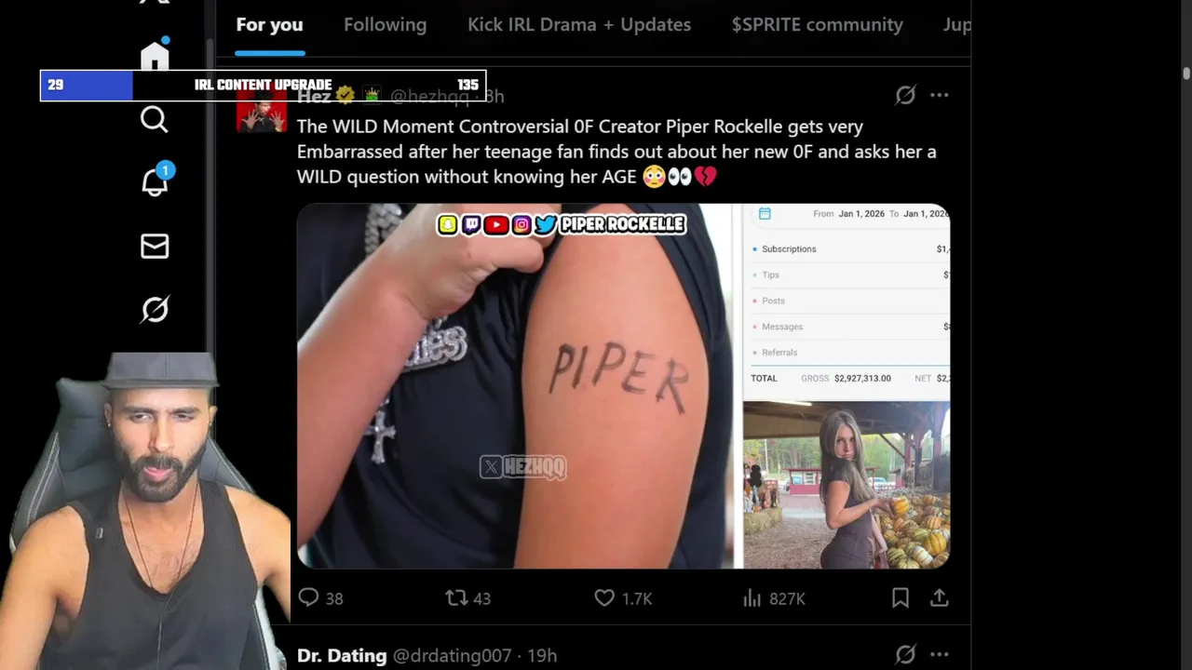
Task: Open more options on Dr. Dating post
Action: point(939,655)
